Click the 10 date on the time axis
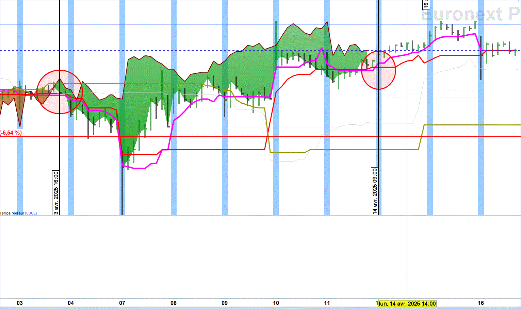This screenshot has width=521, height=309. [x=276, y=303]
